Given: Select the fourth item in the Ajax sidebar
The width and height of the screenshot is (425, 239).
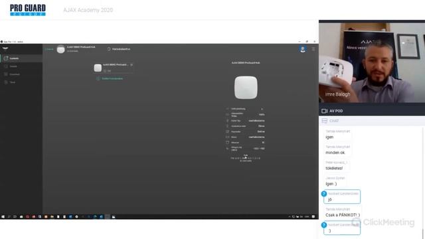Looking at the screenshot, I should click(x=21, y=82).
